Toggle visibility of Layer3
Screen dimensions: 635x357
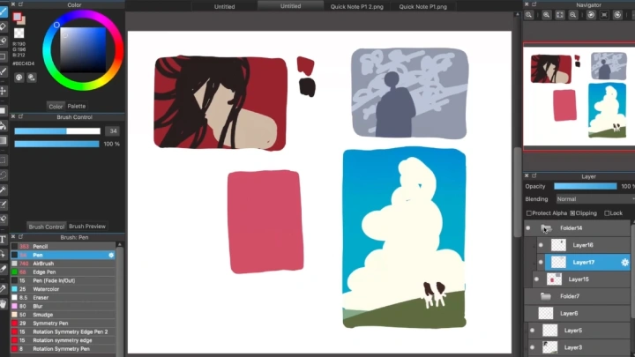coord(532,347)
